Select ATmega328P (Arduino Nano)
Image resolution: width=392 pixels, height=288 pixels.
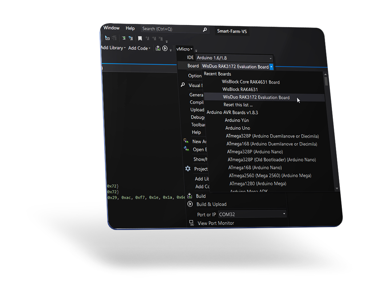255,152
